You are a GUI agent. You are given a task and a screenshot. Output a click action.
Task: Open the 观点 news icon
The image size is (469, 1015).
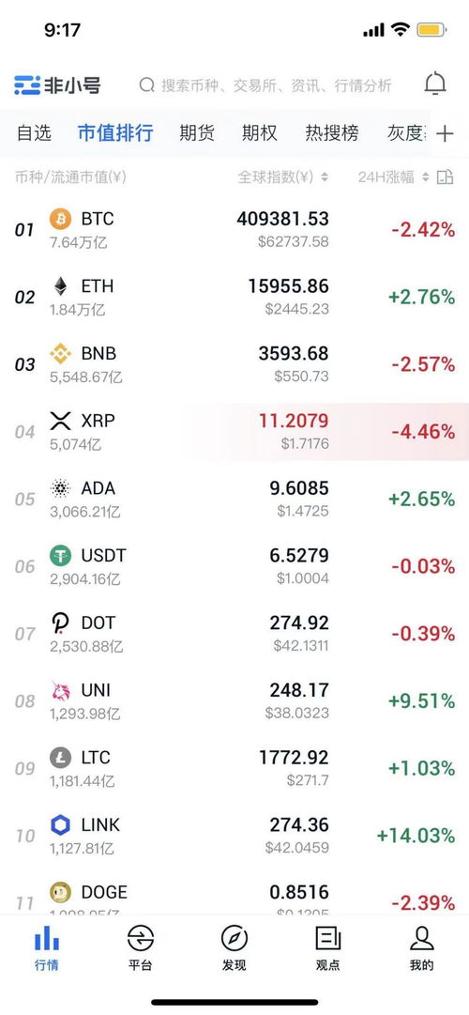click(328, 937)
